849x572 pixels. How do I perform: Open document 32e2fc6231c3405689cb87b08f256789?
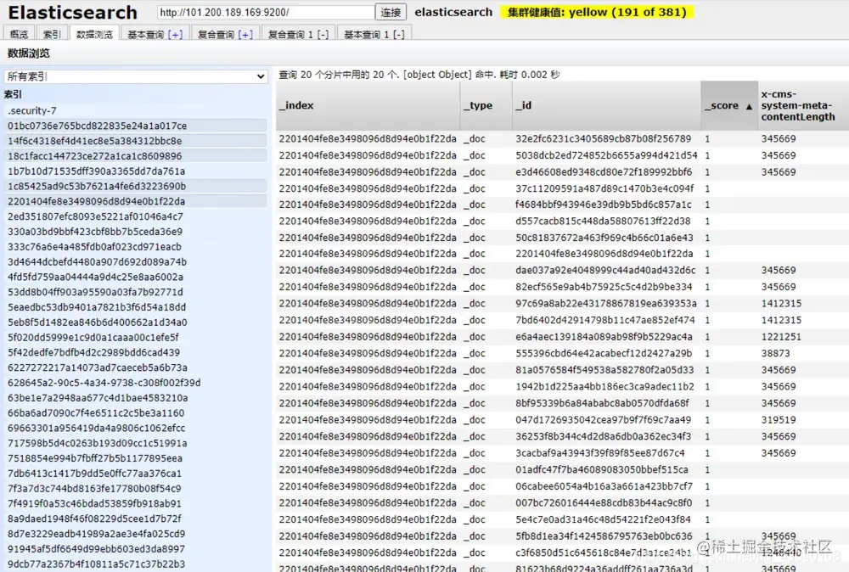click(x=603, y=139)
